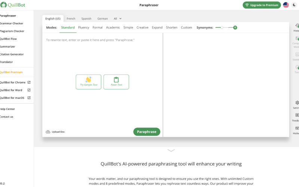Image resolution: width=299 pixels, height=187 pixels.
Task: Select English (US) language tab
Action: point(53,18)
